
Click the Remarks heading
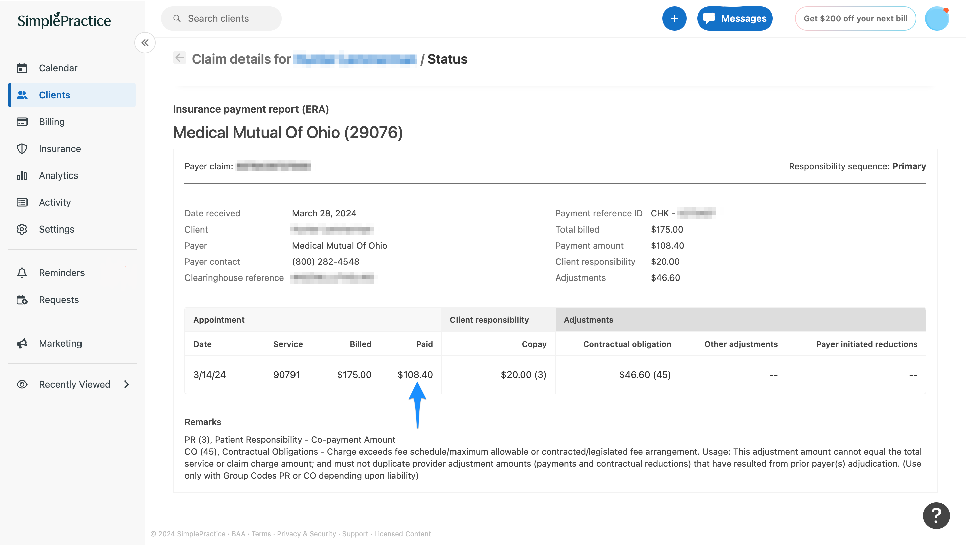click(203, 422)
